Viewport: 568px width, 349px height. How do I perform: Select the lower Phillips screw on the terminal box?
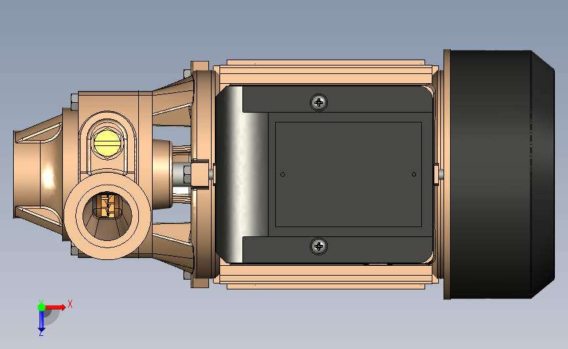[x=319, y=247]
